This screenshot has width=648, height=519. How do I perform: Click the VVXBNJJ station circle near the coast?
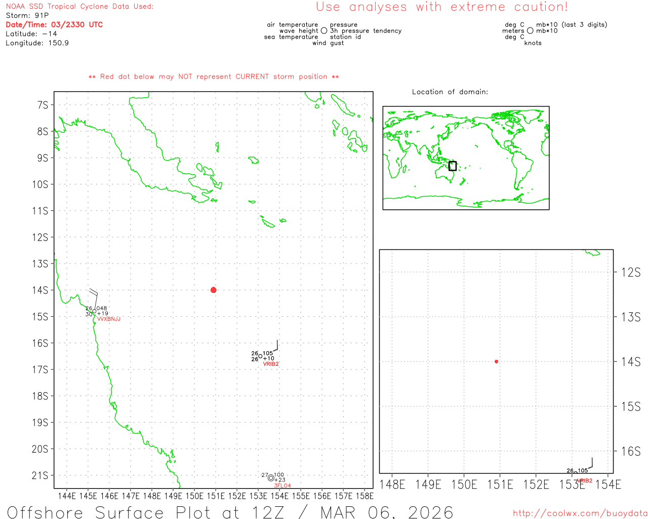94,311
